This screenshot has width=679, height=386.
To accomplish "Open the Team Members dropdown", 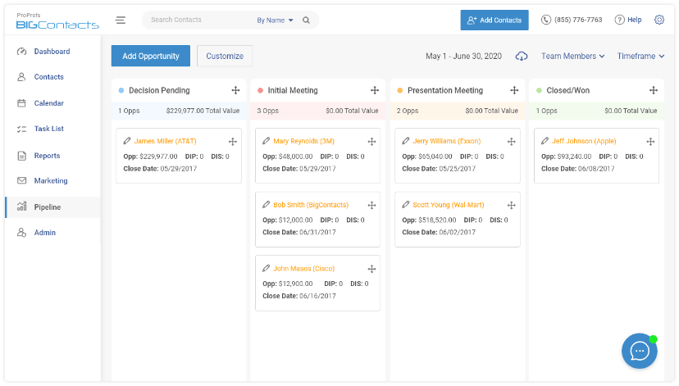I will coord(572,57).
